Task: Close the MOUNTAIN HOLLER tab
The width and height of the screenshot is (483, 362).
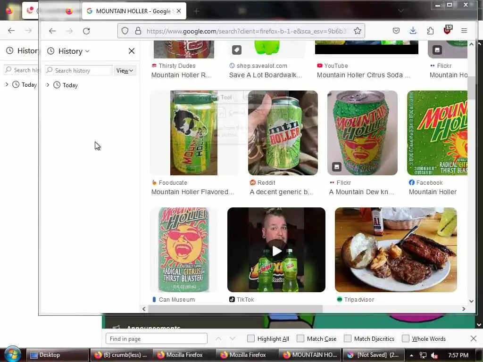Action: click(179, 11)
